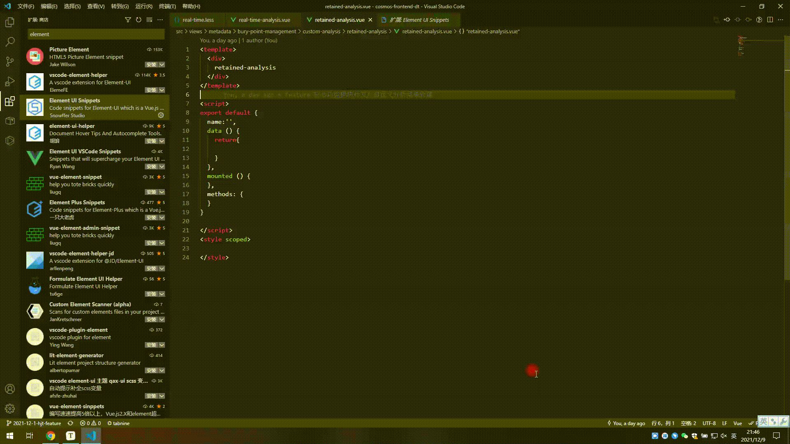Open breadcrumb item custom-analysis
Image resolution: width=790 pixels, height=444 pixels.
click(x=321, y=31)
